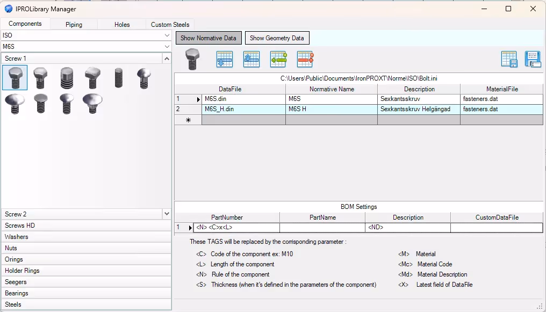Click the Show Geometry Data button
The width and height of the screenshot is (546, 312).
coord(277,38)
